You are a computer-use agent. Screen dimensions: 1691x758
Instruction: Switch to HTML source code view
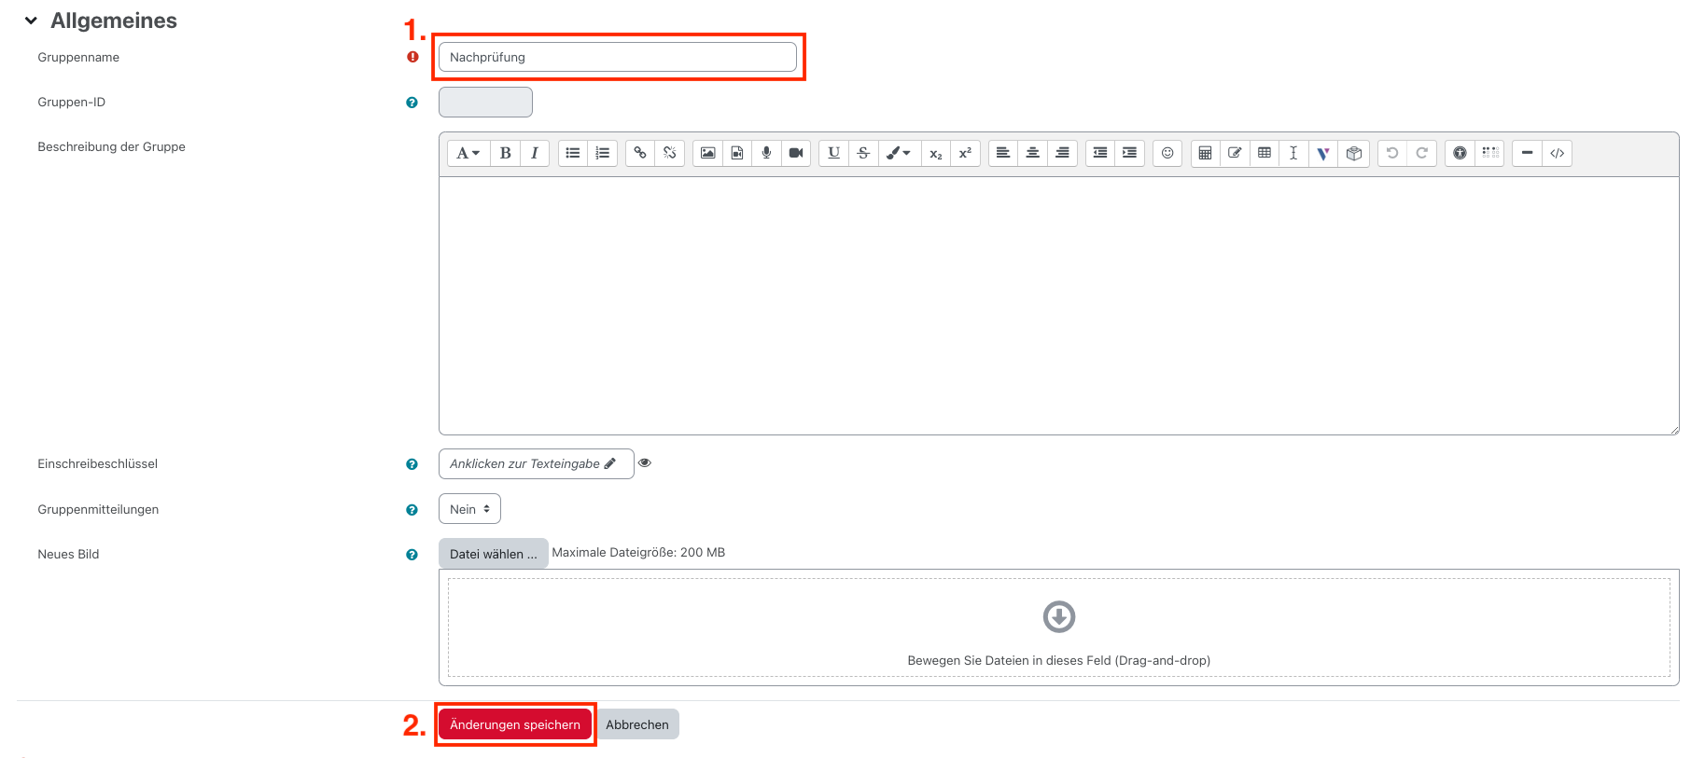tap(1557, 153)
